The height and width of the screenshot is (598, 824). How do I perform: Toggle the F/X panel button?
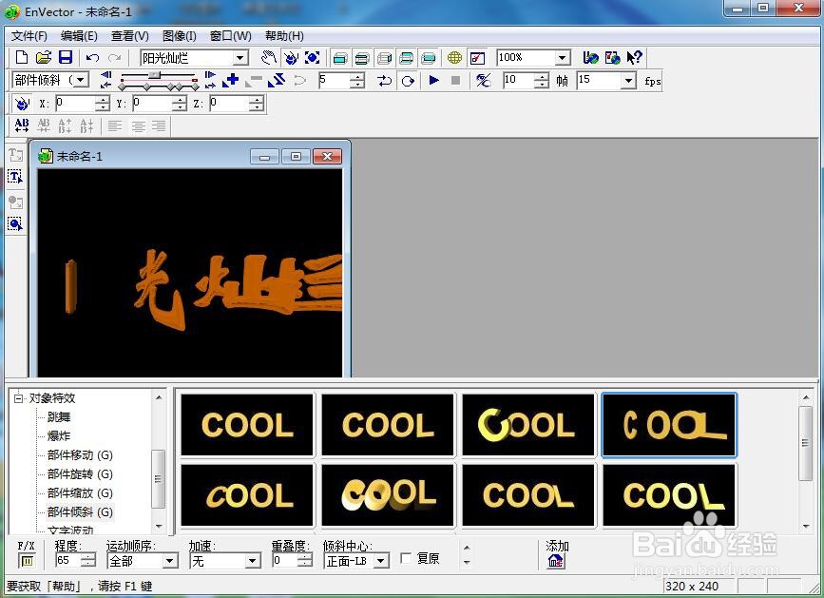27,561
